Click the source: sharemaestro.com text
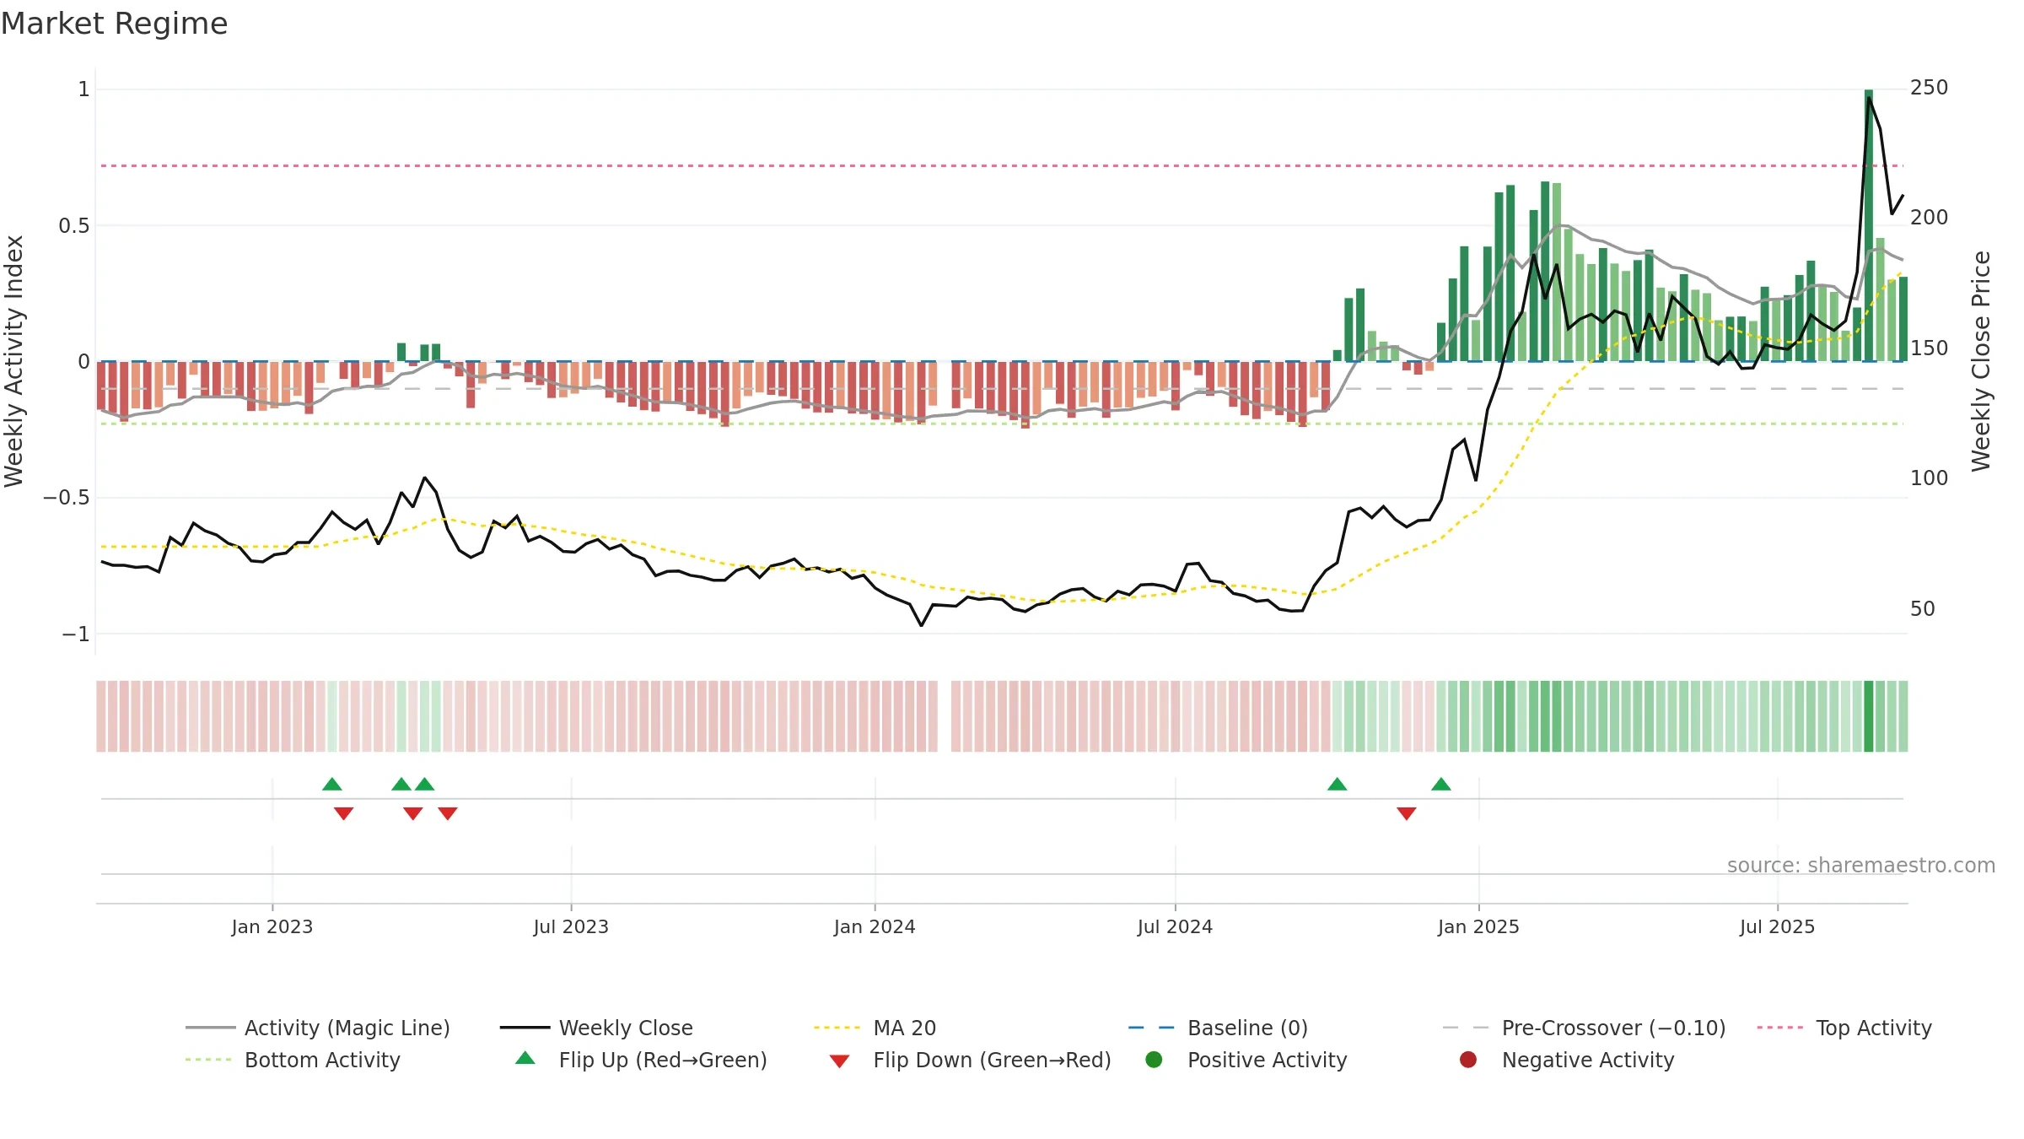 pyautogui.click(x=1861, y=865)
